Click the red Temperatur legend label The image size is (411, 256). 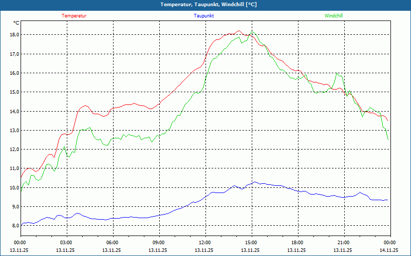coord(74,16)
